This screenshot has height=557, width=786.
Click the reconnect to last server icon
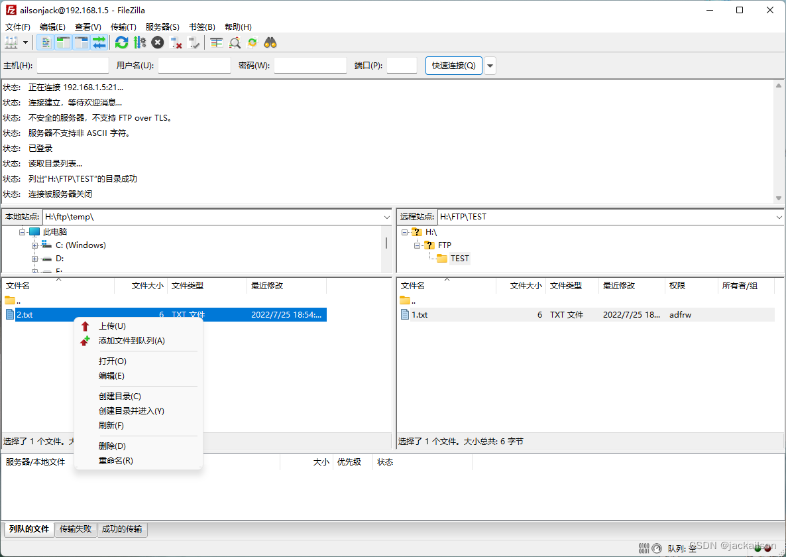coord(194,42)
